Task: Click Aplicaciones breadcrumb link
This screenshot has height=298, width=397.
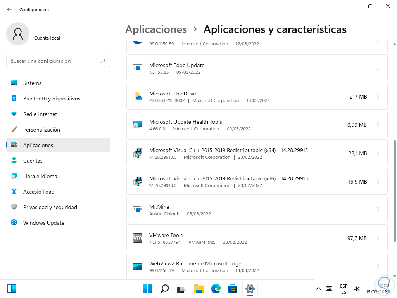Action: coord(156,29)
